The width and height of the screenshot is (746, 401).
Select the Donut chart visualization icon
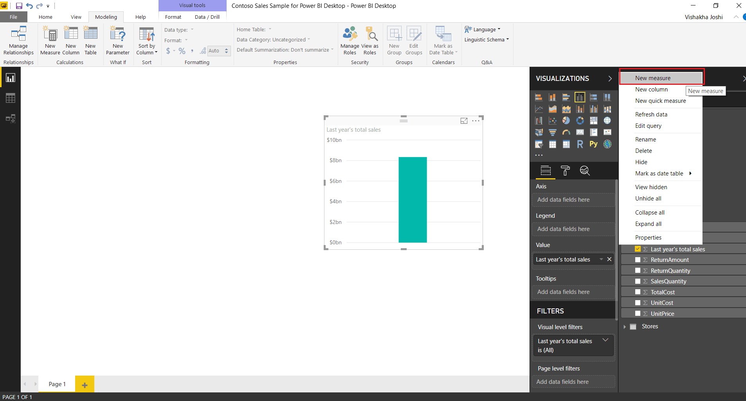coord(580,120)
